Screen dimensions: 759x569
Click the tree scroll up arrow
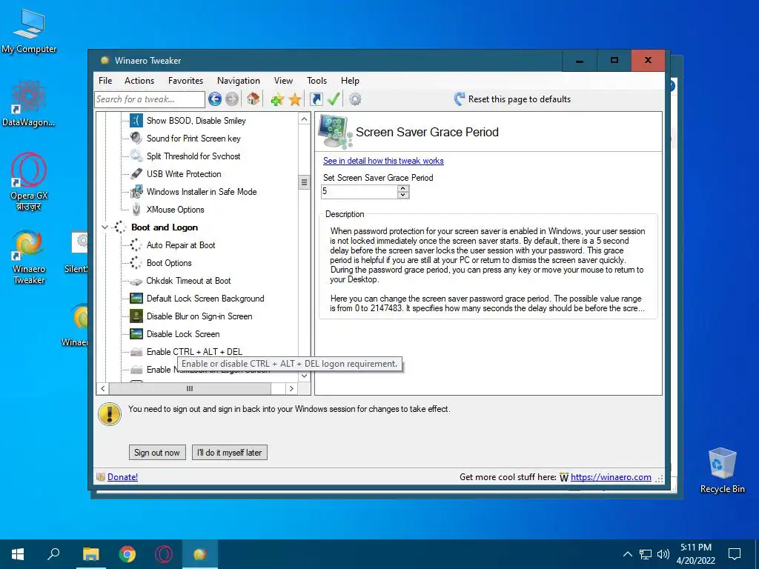click(x=304, y=119)
